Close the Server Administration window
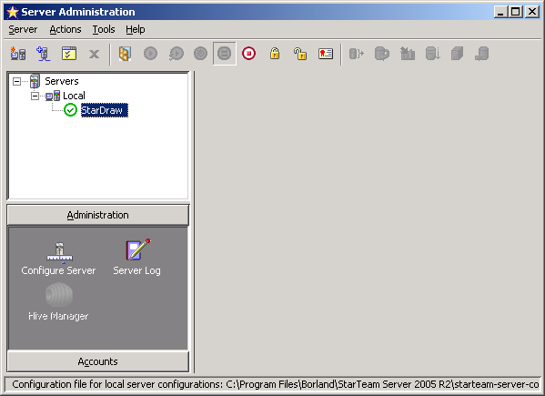Screen dimensions: 545x396 click(531, 12)
